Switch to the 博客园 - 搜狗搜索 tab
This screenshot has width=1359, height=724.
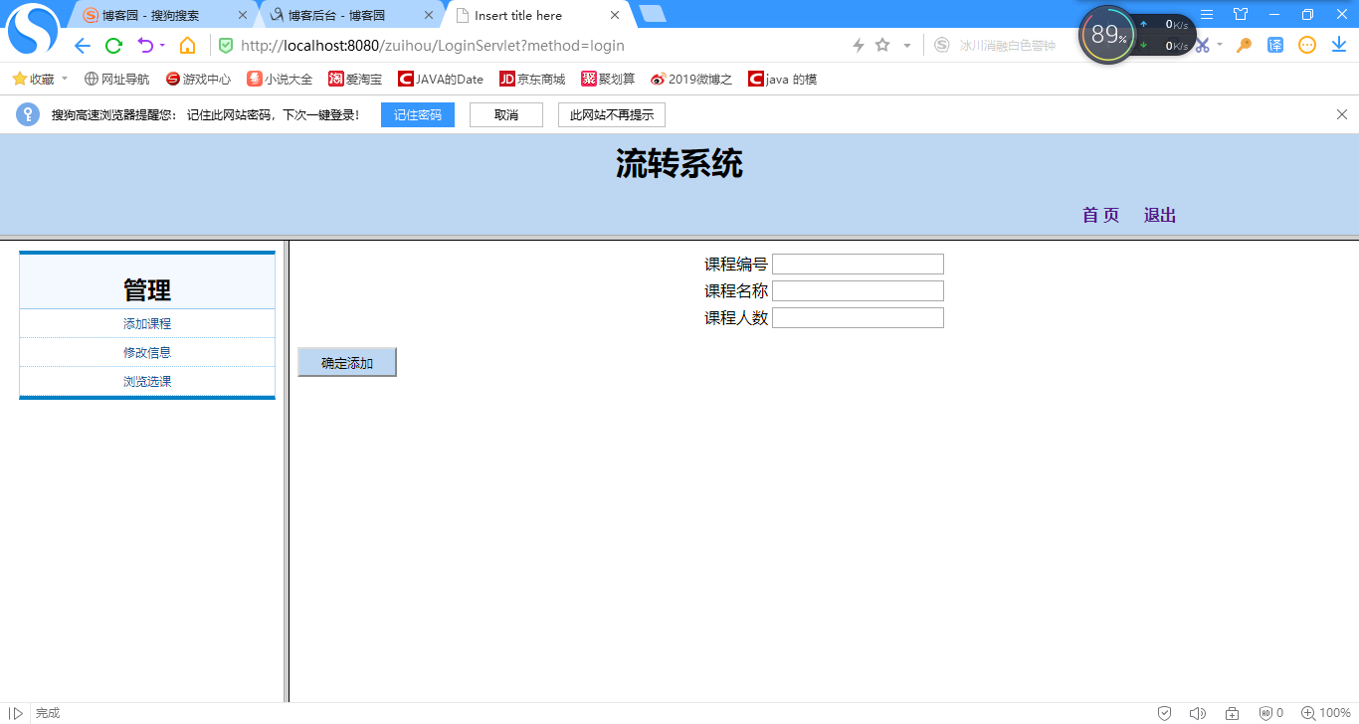coord(150,15)
